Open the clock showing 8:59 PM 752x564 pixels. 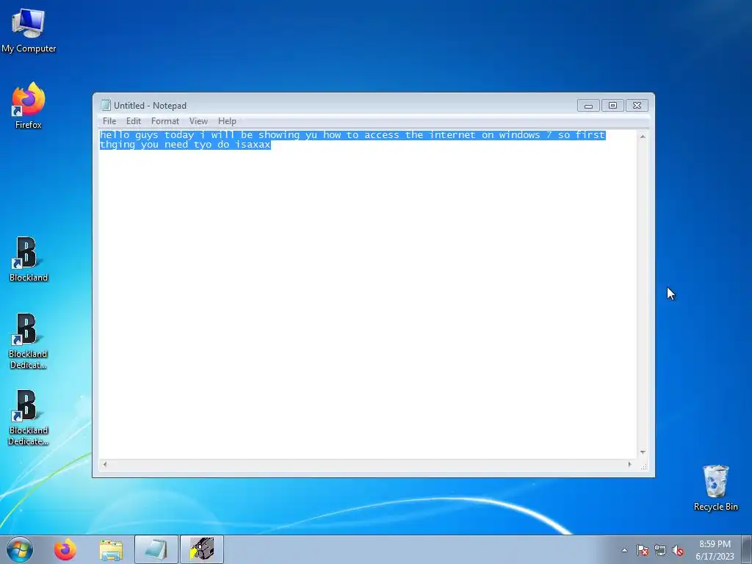(x=715, y=550)
